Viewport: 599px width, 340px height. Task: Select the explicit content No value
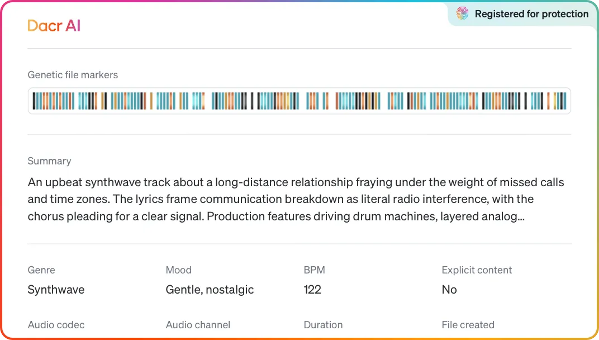click(x=449, y=290)
